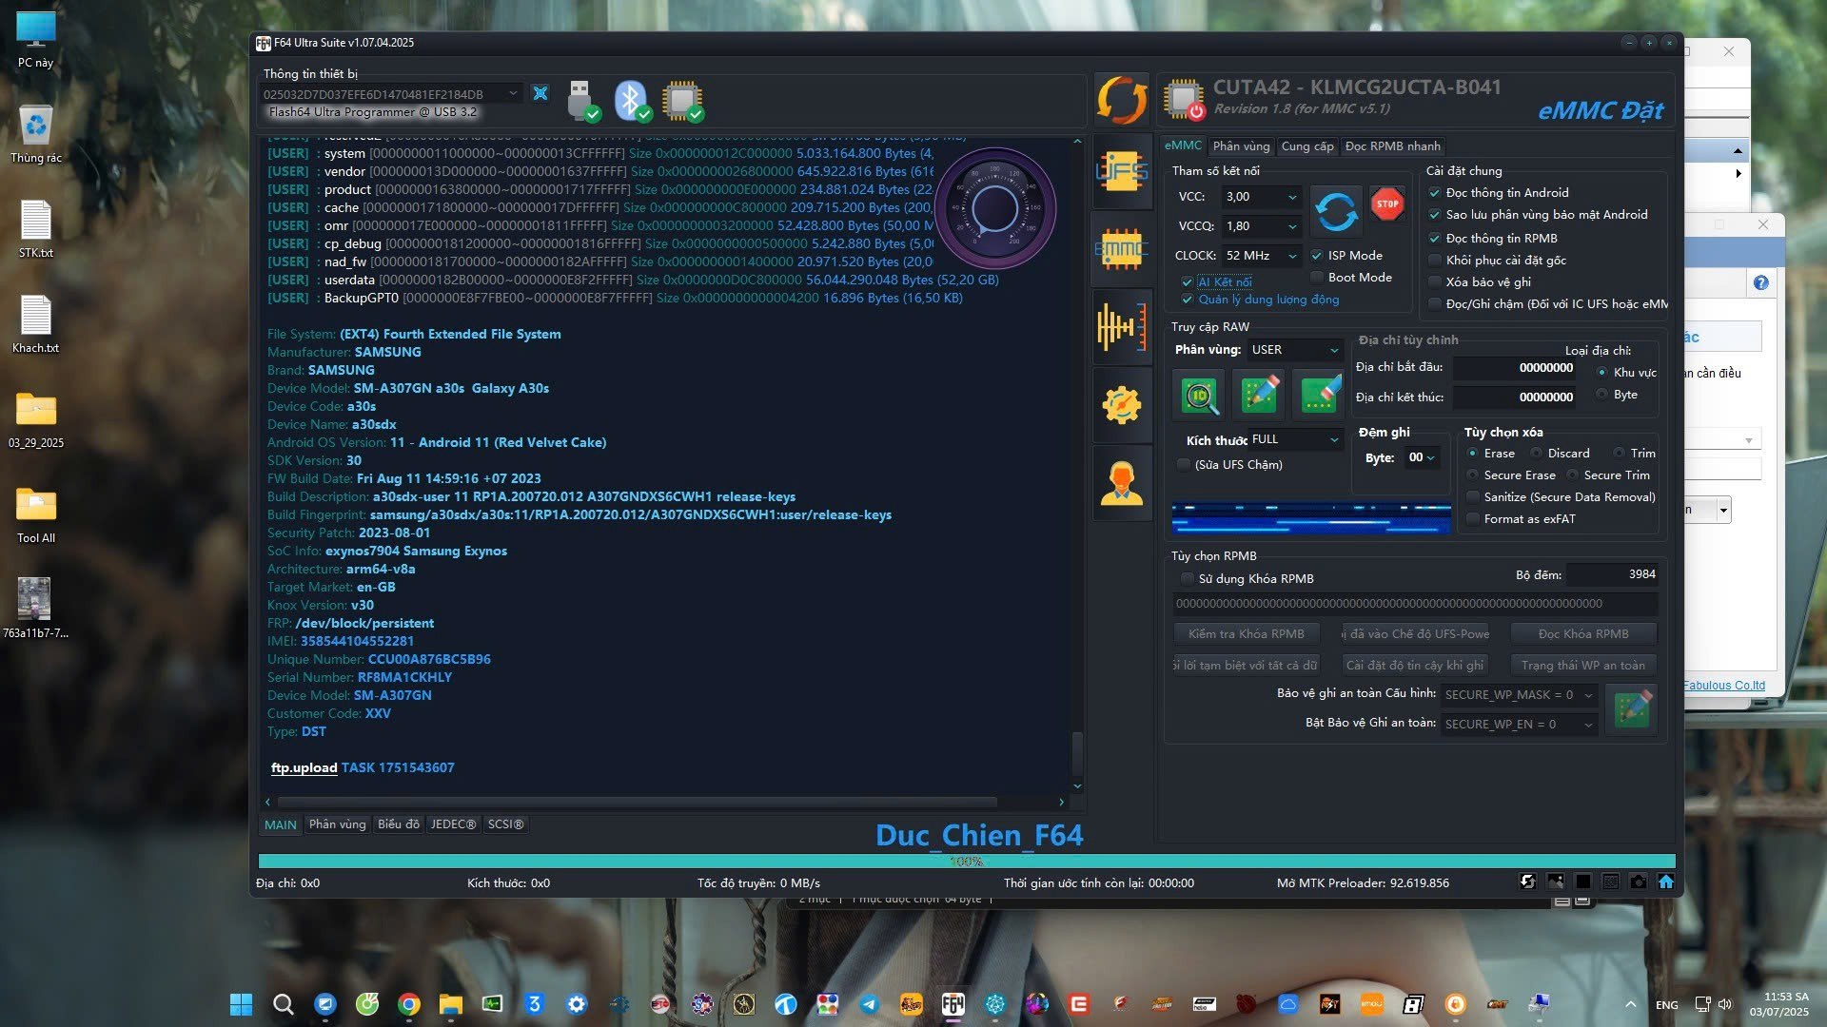Viewport: 1827px width, 1027px height.
Task: Expand the CLOCK 52 MHz dropdown
Action: click(1262, 256)
